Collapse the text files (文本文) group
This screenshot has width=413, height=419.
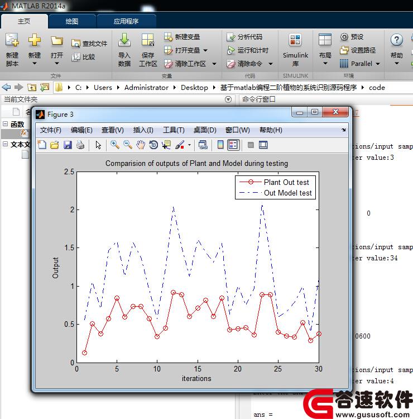[x=6, y=144]
